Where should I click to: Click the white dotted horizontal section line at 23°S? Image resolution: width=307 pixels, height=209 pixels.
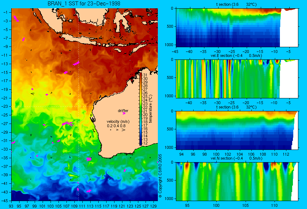[x=52, y=106]
